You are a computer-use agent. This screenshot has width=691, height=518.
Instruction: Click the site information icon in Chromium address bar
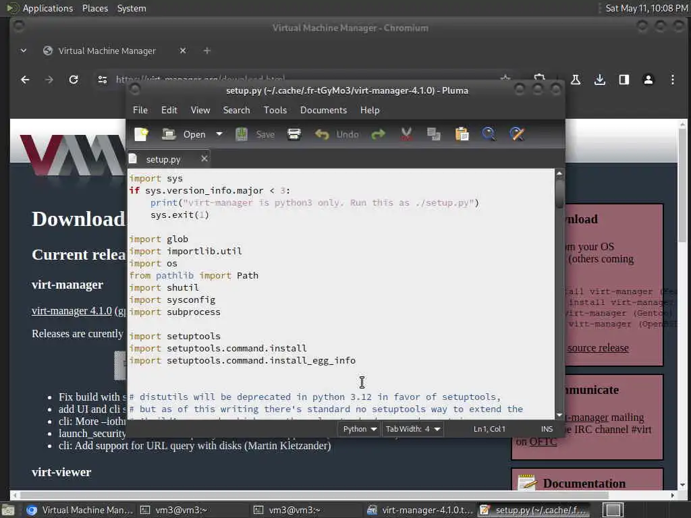coord(103,80)
